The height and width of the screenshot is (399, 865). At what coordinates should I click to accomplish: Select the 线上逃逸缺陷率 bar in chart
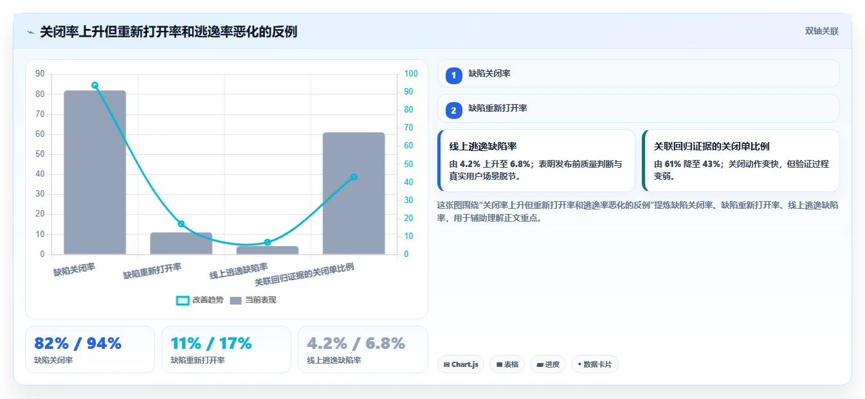(268, 250)
